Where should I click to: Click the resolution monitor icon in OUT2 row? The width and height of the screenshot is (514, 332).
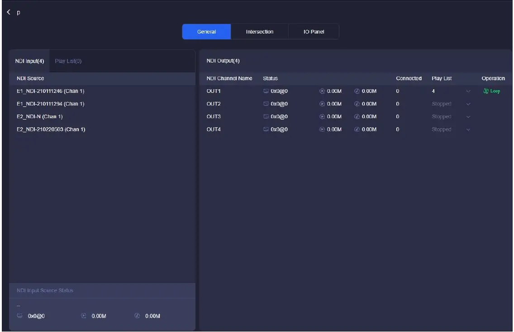pyautogui.click(x=266, y=104)
